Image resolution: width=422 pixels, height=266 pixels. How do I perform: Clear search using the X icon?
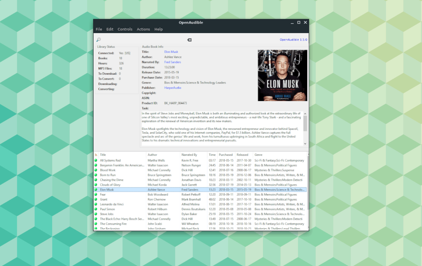189,39
